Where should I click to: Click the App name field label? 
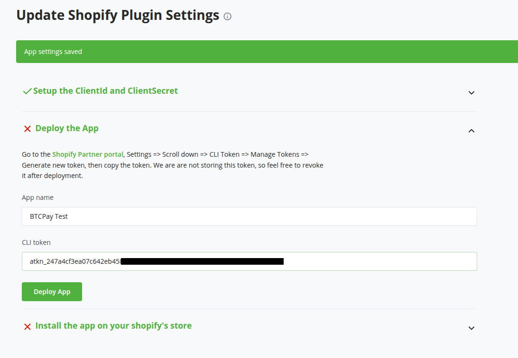tap(37, 197)
